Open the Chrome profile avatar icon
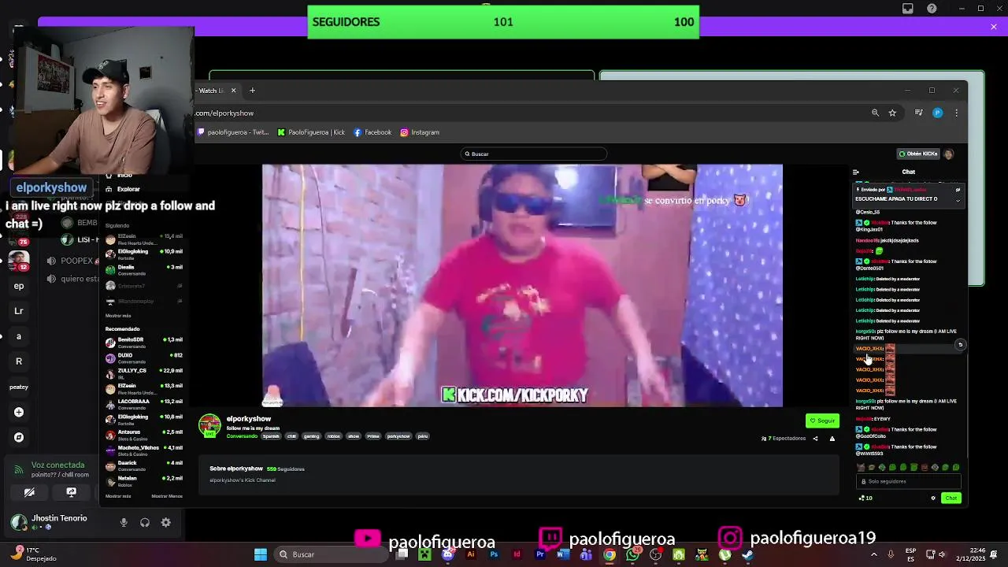The width and height of the screenshot is (1008, 567). pos(937,113)
